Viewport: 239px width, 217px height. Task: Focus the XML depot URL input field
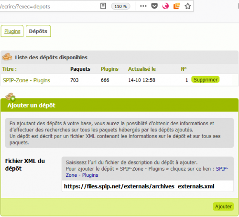(148, 186)
